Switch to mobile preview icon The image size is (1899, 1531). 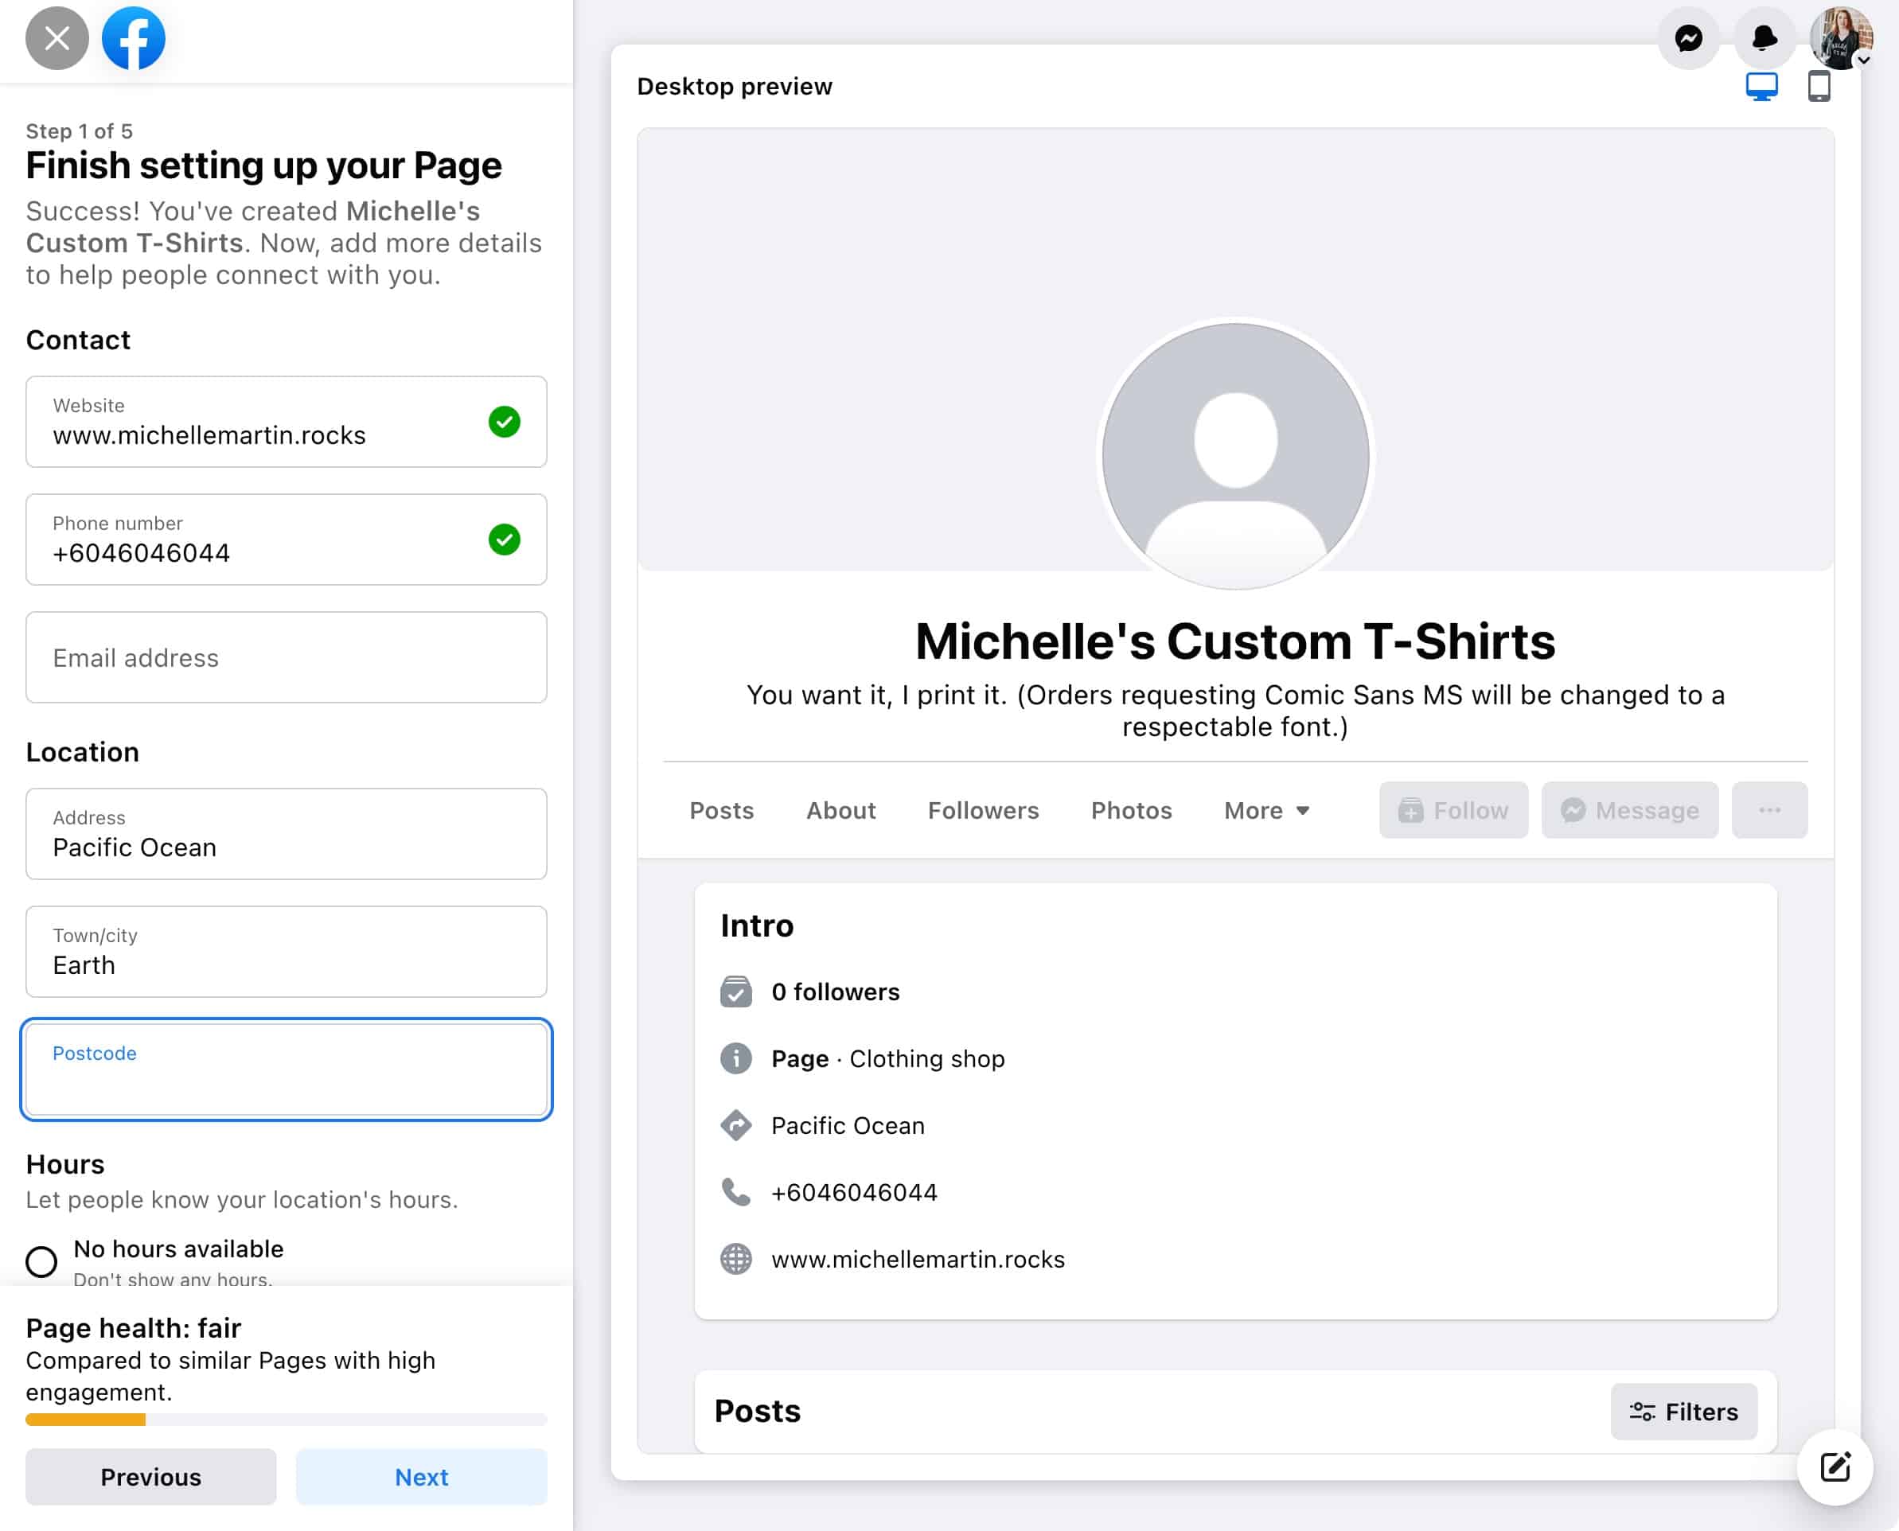1819,87
